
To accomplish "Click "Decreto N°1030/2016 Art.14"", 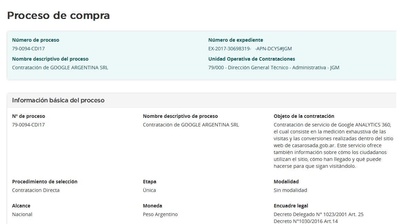I will (306, 221).
